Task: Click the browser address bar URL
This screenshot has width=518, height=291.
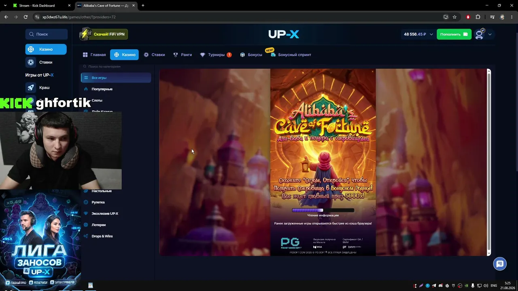Action: (x=79, y=17)
